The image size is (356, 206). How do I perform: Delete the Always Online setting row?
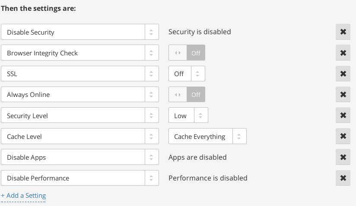point(343,94)
